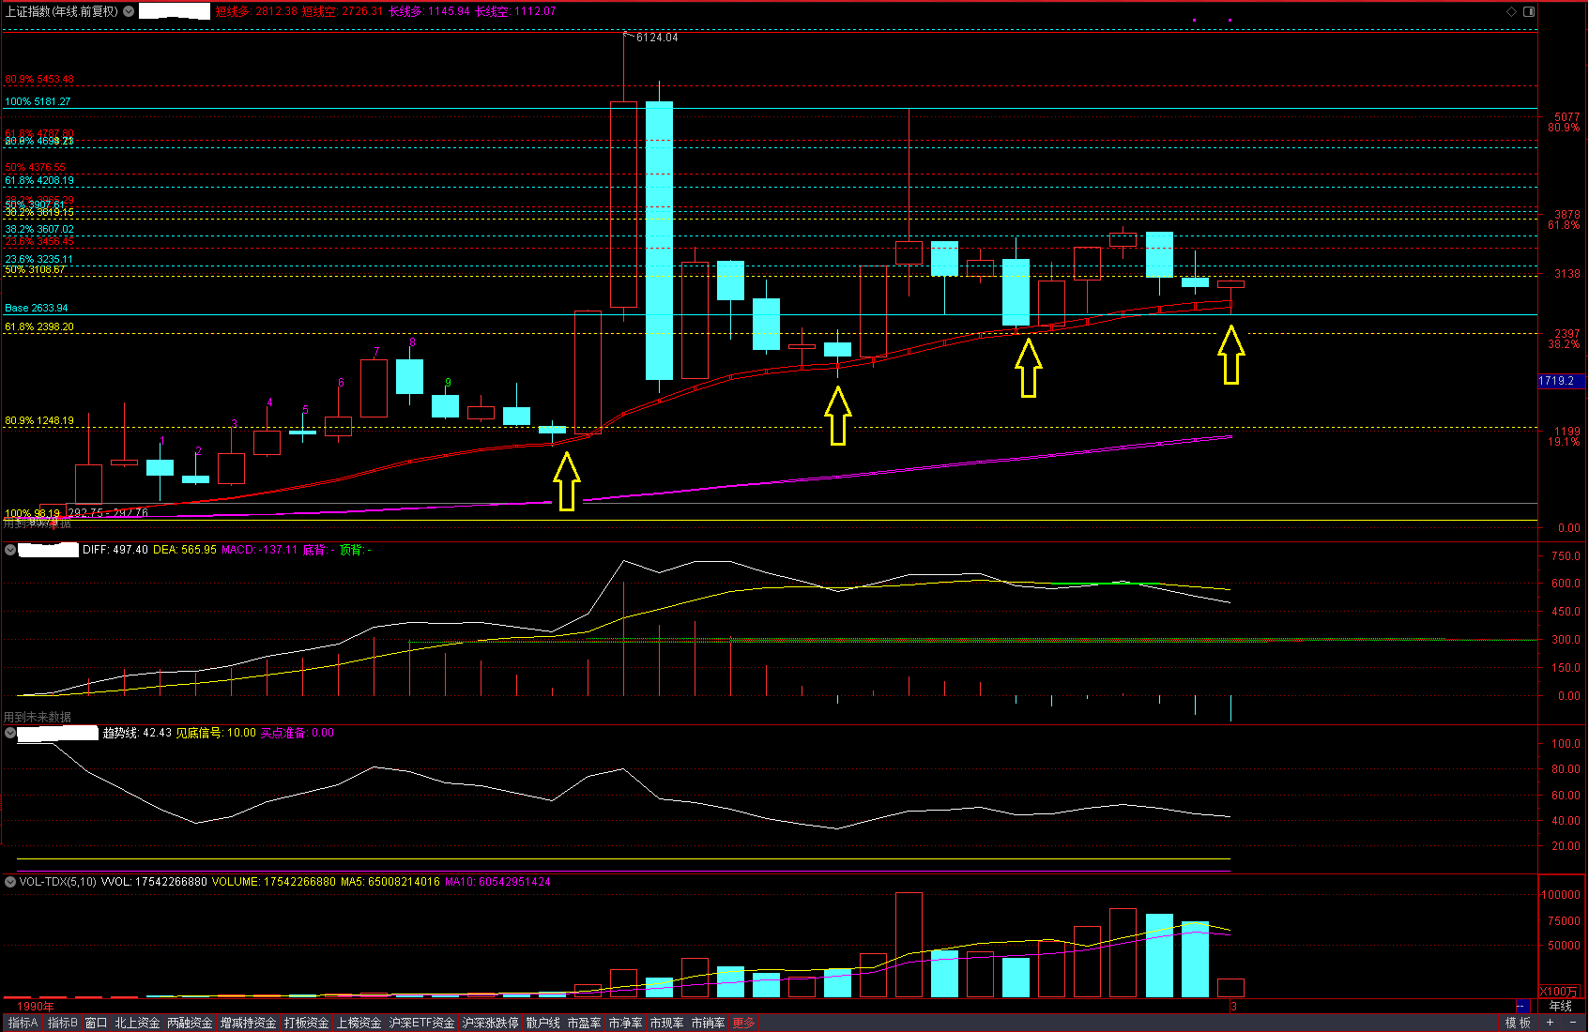The height and width of the screenshot is (1032, 1589).
Task: Select the 市现率 indicator tab
Action: [666, 1023]
